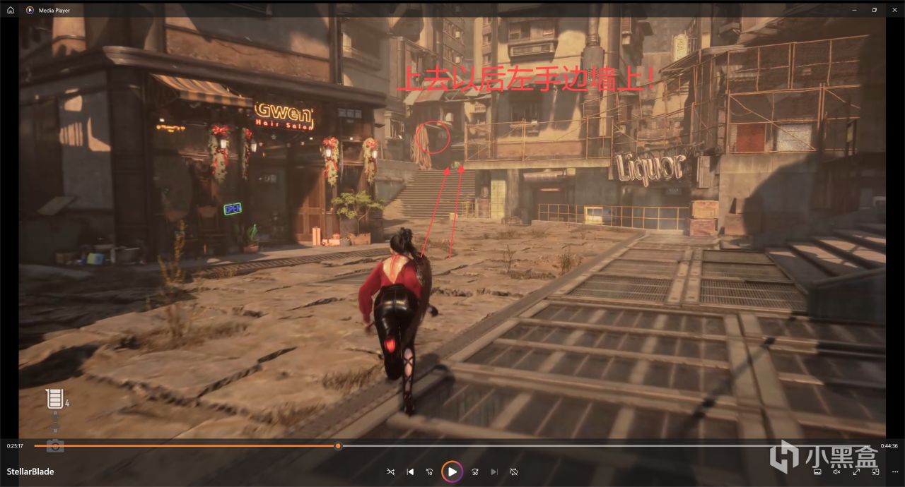Image resolution: width=905 pixels, height=487 pixels.
Task: Maximize the Media Player window
Action: pos(874,10)
